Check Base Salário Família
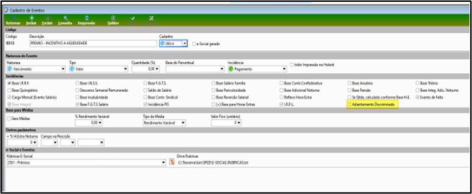Screen dimensions: 472x194 214,83
